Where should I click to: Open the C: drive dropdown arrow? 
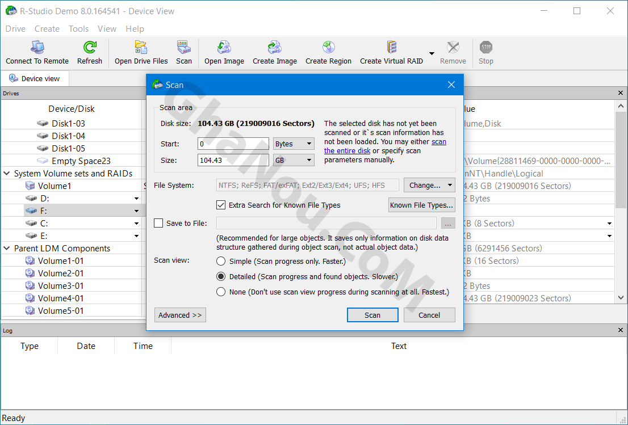137,224
